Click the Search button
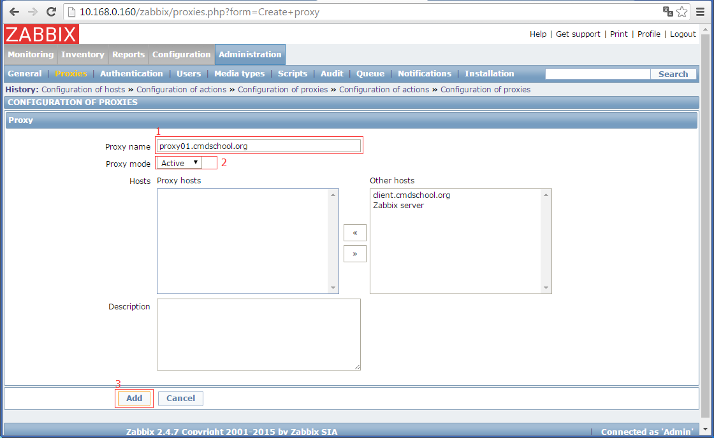 click(x=673, y=74)
